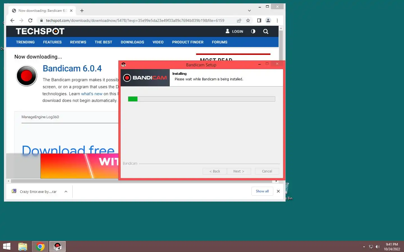Open the VIDEO menu
This screenshot has width=404, height=252.
(158, 42)
